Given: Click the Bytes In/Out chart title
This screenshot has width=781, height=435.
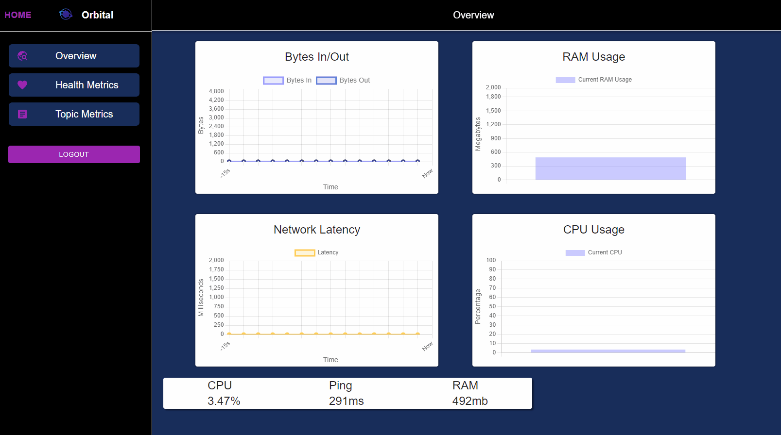Looking at the screenshot, I should pos(317,57).
